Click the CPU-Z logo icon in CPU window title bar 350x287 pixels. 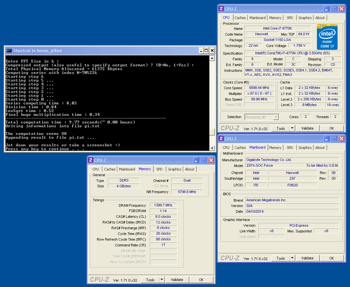point(221,9)
